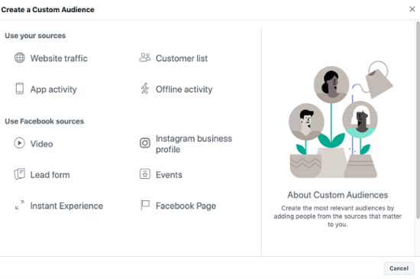Click the walking person Offline activity icon
The image size is (420, 279).
pos(145,89)
